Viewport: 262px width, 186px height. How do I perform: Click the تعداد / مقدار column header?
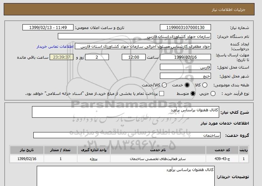point(61,150)
